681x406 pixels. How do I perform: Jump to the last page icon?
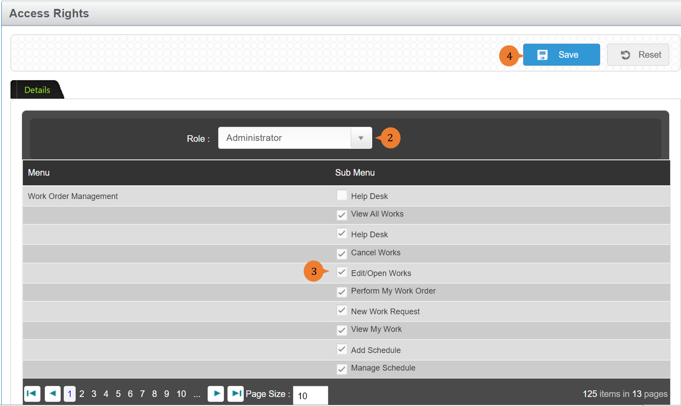pos(236,394)
